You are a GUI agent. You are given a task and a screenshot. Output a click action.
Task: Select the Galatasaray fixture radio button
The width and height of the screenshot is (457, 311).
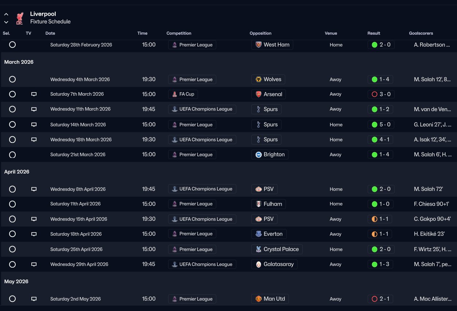[x=12, y=264]
